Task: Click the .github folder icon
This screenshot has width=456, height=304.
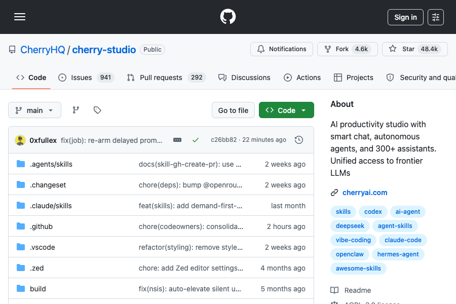Action: [x=21, y=226]
